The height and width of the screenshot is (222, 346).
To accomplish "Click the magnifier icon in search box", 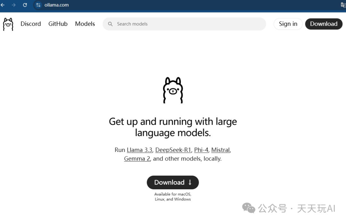I will (110, 24).
